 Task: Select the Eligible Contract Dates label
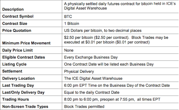24,57
